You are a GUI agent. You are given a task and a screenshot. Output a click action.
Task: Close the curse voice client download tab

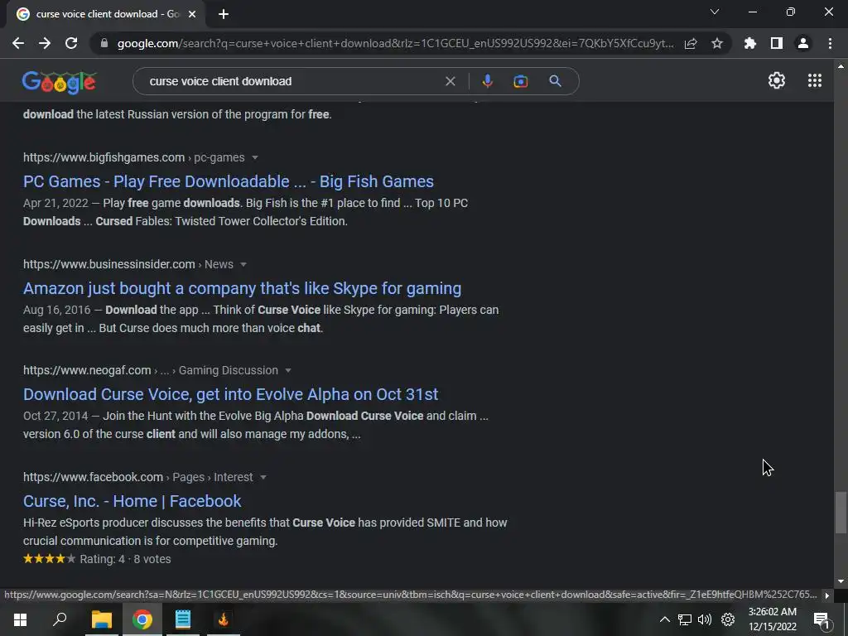coord(192,14)
